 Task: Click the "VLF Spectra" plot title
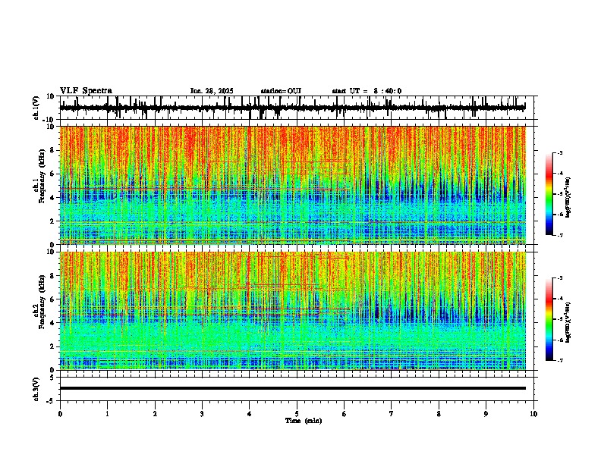click(x=86, y=91)
